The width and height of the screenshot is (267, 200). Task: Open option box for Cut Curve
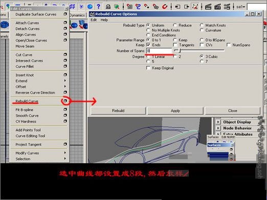pos(65,55)
